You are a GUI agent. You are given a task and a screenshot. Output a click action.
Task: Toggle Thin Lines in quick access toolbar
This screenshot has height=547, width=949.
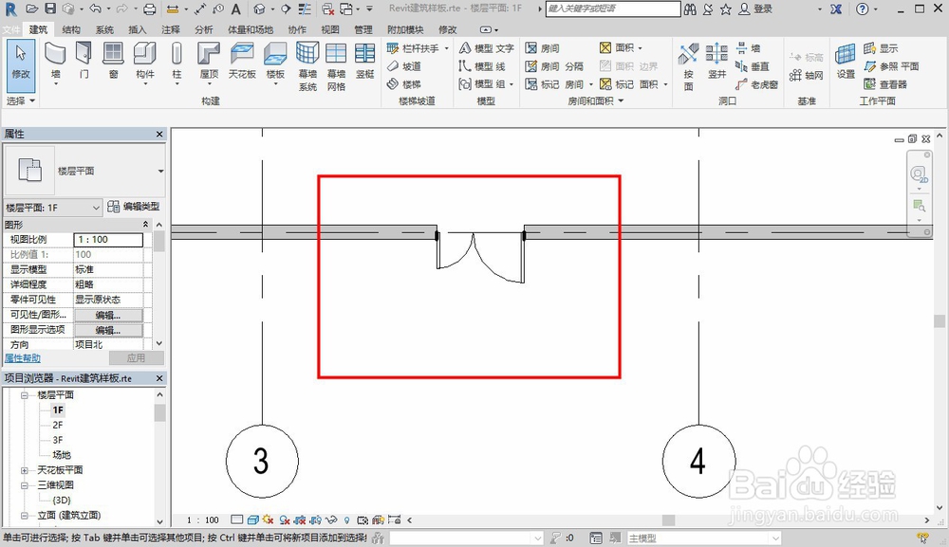point(305,9)
